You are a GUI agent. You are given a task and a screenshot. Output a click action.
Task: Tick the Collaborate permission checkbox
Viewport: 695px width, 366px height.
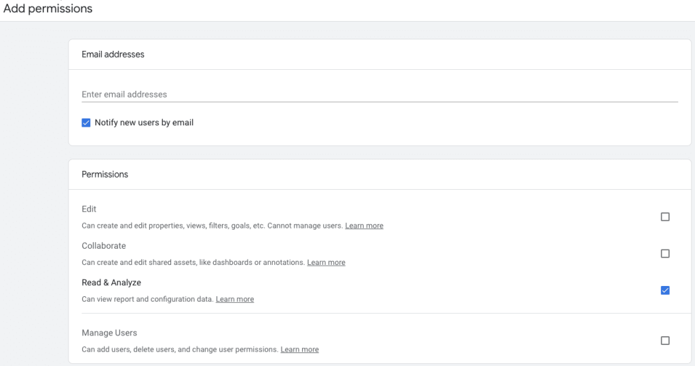coord(665,253)
